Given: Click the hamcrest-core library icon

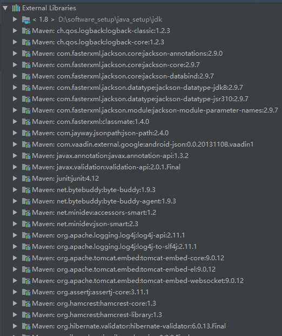Looking at the screenshot, I should pyautogui.click(x=26, y=304).
